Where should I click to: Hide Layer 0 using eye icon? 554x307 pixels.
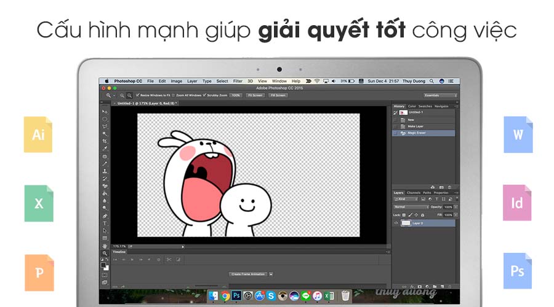click(396, 223)
